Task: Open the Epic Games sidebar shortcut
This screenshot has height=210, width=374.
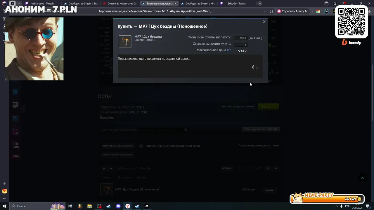Action: 15,105
